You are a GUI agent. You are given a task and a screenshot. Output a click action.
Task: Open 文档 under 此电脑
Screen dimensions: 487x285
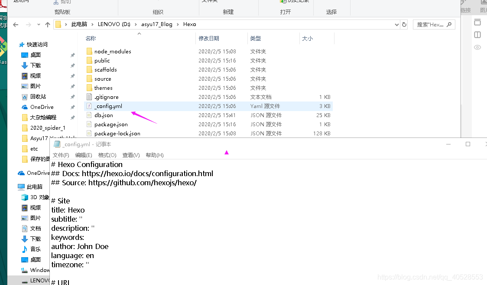coord(36,229)
